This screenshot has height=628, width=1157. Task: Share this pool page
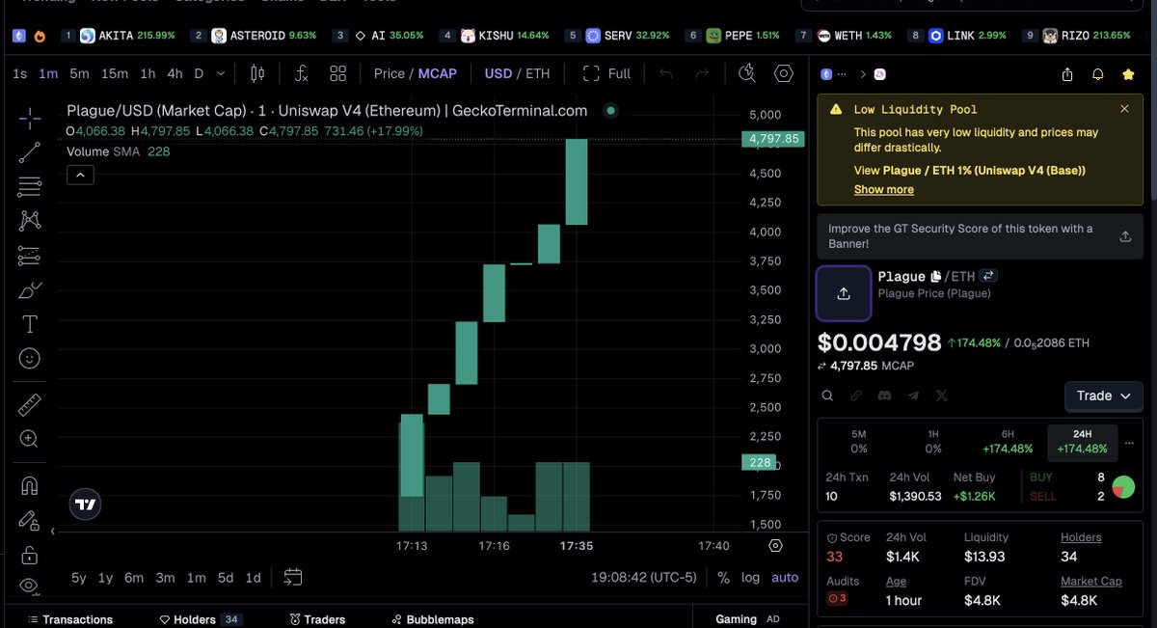point(1067,74)
